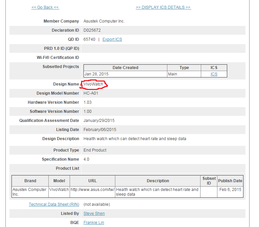Click the Type column header

184,68
